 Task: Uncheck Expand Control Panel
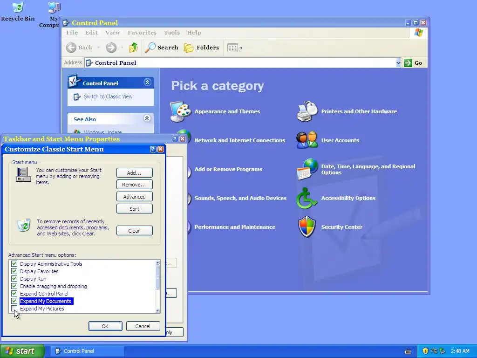point(14,294)
